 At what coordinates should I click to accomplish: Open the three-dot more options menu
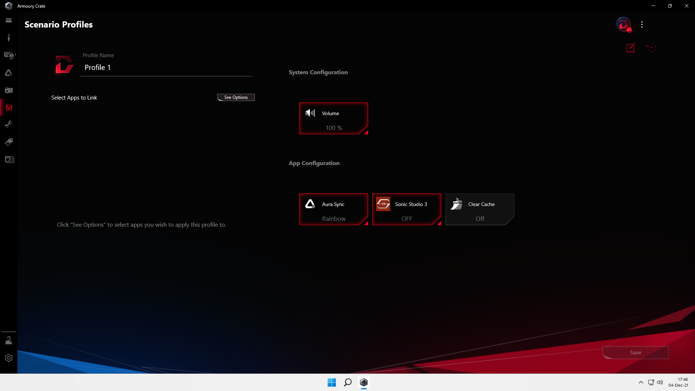(642, 25)
